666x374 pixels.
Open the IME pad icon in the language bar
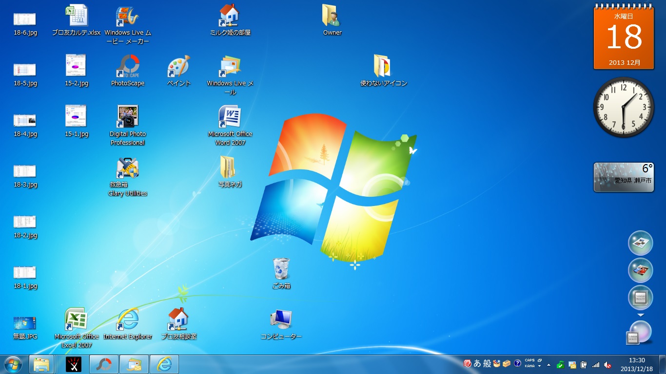(497, 364)
